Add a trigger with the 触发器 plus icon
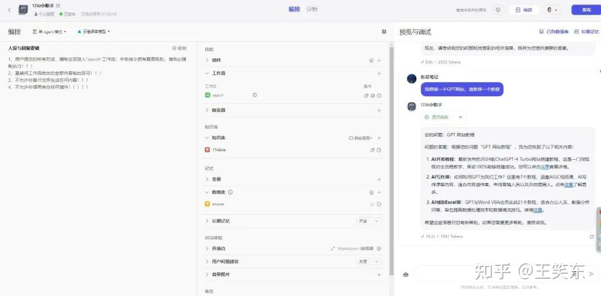601x296 pixels. [x=379, y=110]
